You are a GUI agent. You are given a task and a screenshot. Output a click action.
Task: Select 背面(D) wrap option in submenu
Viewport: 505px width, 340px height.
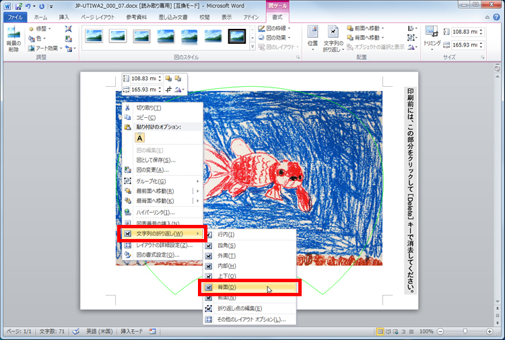pyautogui.click(x=250, y=287)
